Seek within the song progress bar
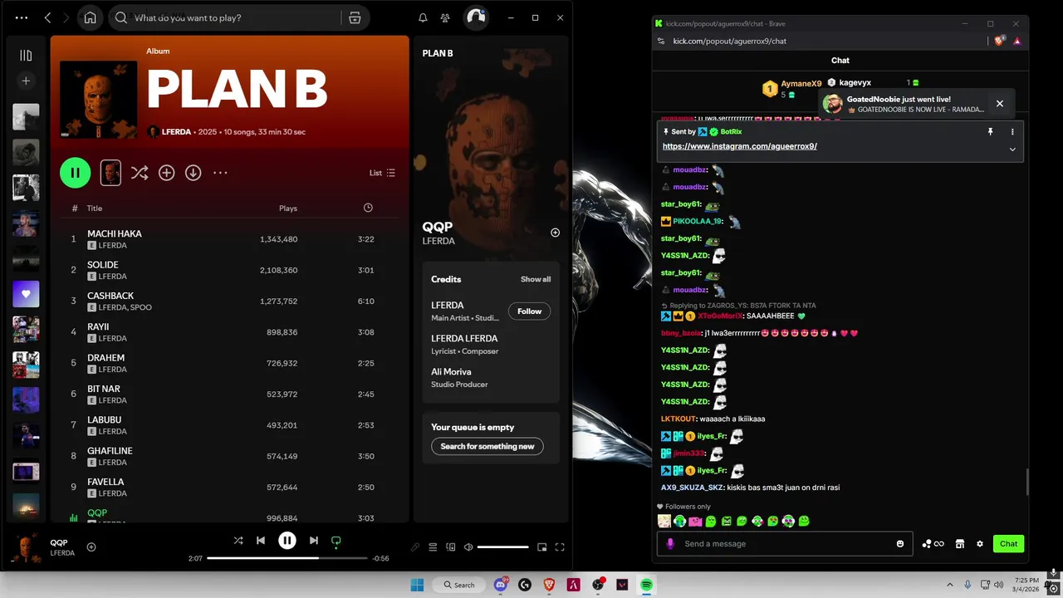The width and height of the screenshot is (1063, 598). (x=287, y=558)
